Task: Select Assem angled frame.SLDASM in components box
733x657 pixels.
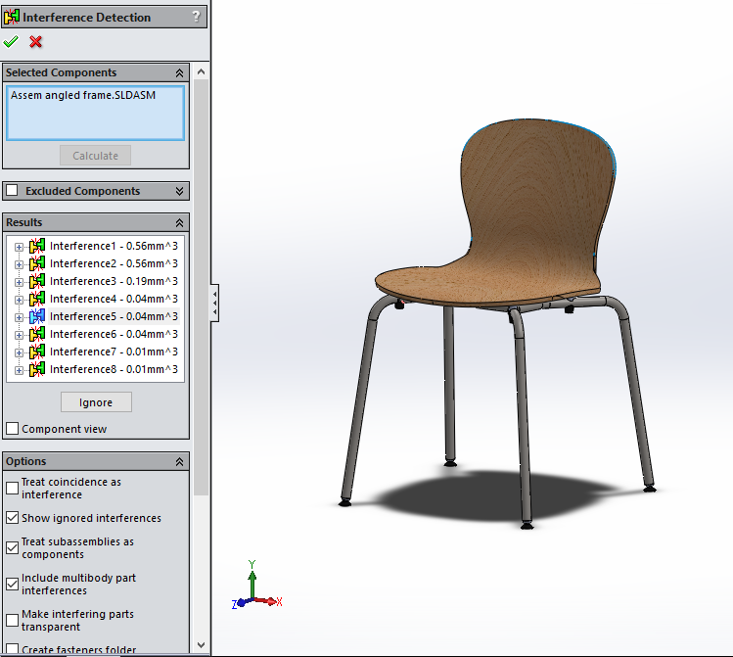Action: pyautogui.click(x=83, y=95)
